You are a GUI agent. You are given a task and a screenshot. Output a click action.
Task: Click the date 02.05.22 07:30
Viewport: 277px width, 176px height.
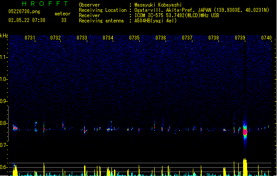(x=27, y=20)
